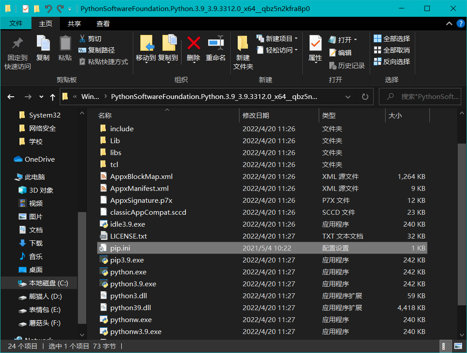This screenshot has width=467, height=353.
Task: Switch to the View (查看) tab
Action: 103,23
